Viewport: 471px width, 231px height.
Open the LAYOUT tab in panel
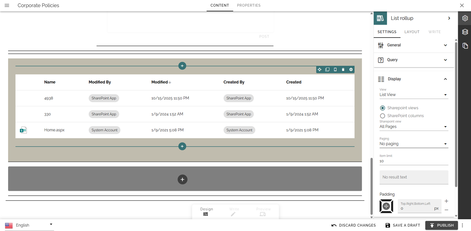[412, 32]
